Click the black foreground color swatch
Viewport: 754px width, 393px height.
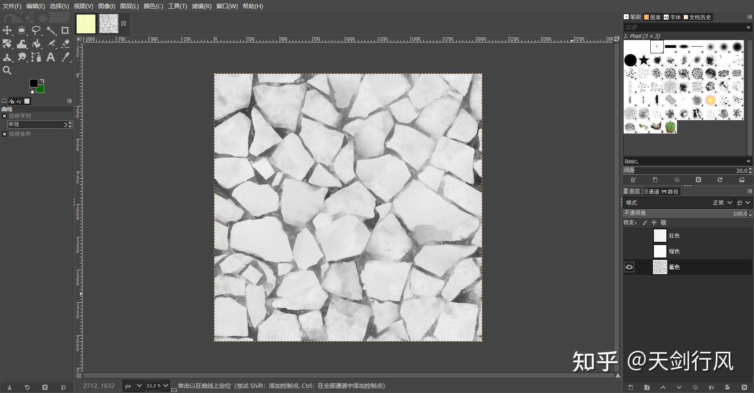[34, 83]
